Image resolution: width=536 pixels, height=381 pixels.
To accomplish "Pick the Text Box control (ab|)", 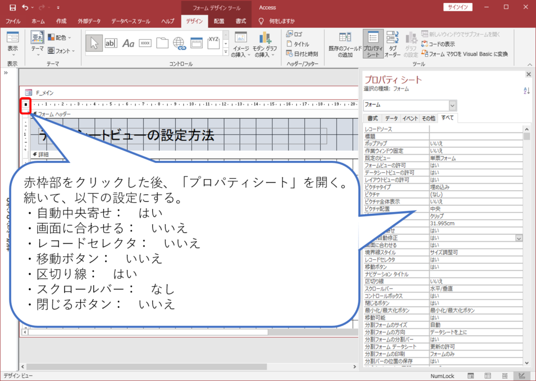I will [111, 43].
